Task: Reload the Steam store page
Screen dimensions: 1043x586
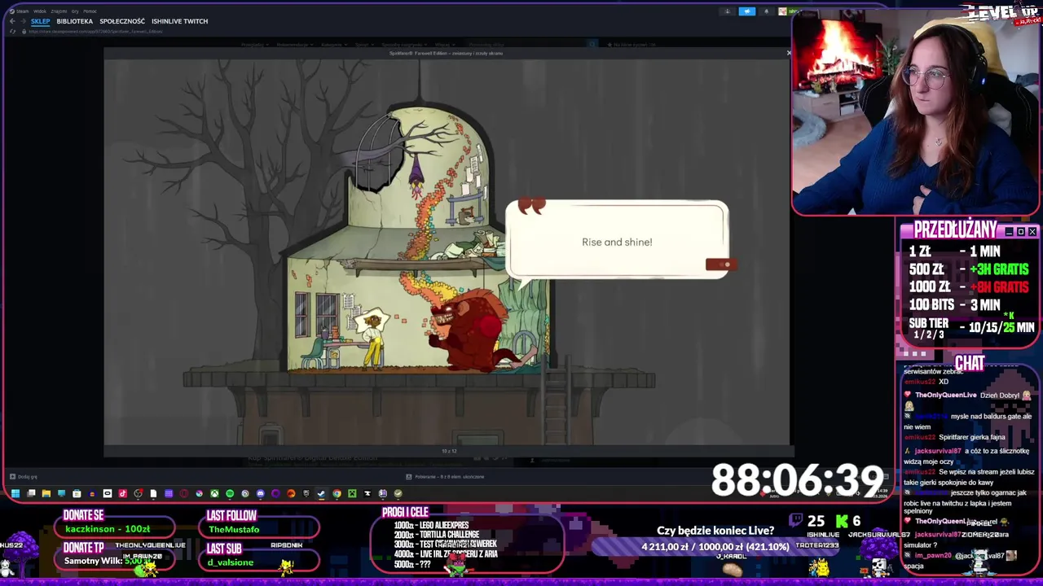Action: tap(12, 31)
